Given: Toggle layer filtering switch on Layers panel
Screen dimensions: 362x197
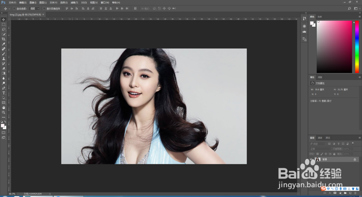Looking at the screenshot, I should [353, 143].
